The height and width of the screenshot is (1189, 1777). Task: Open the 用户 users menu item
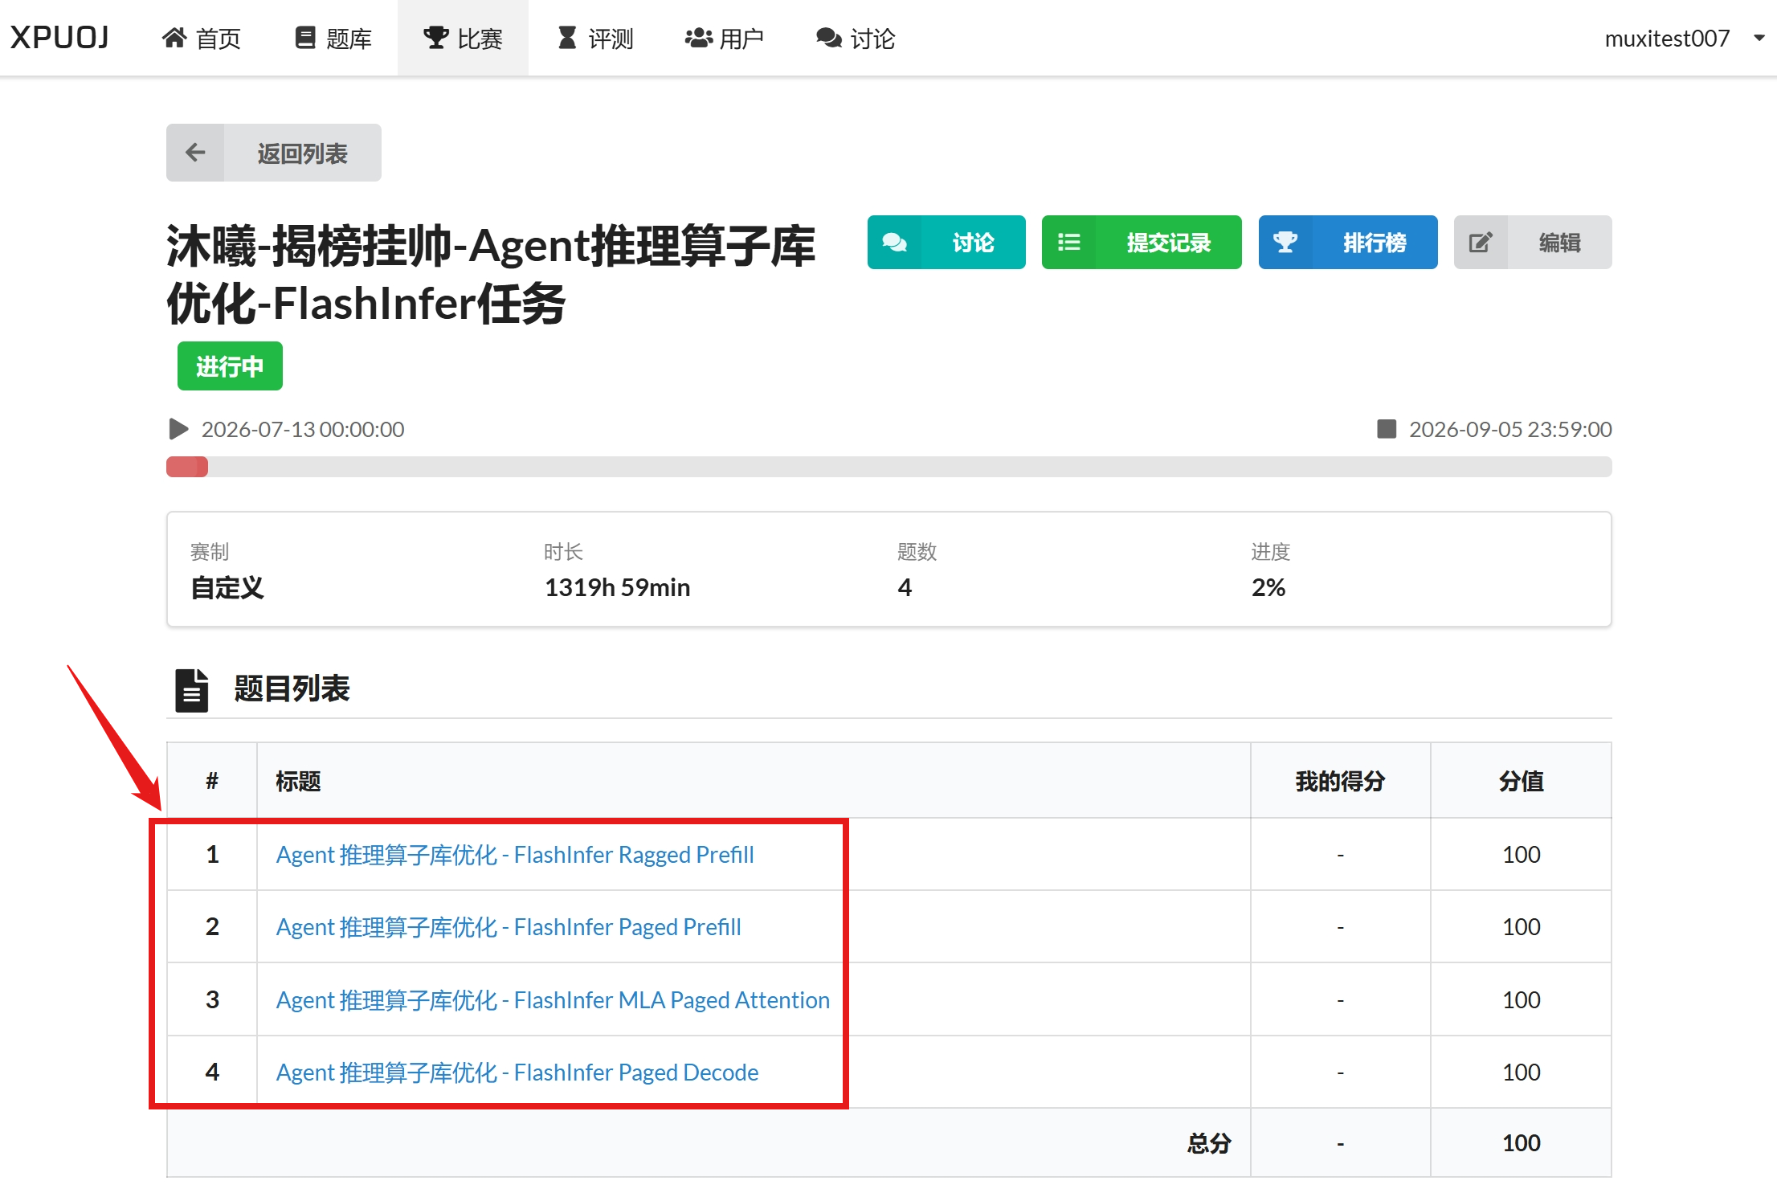click(724, 38)
